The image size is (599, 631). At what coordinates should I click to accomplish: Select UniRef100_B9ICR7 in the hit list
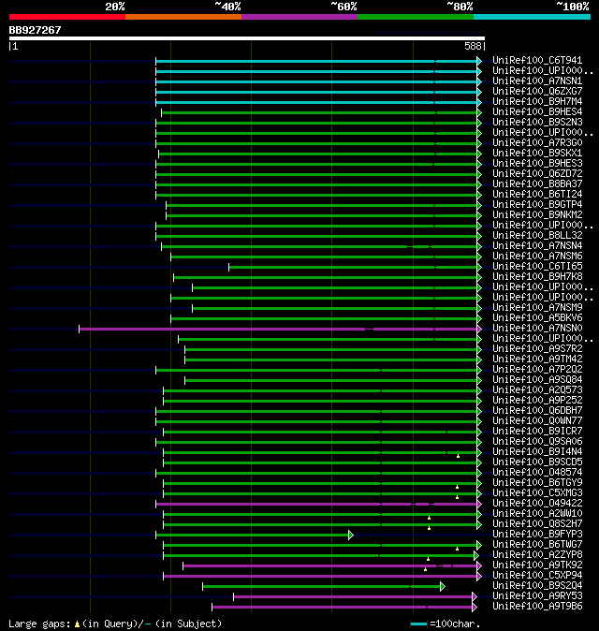(537, 431)
